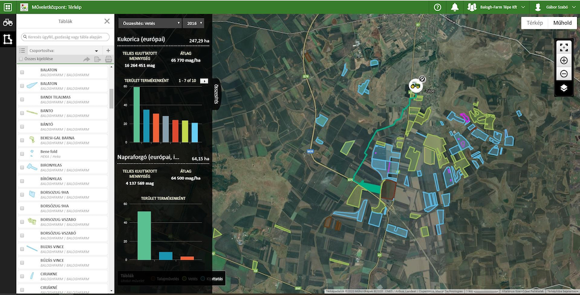Viewport: 580px width, 295px height.
Task: Check the Összes kijelölése checkbox
Action: [x=21, y=59]
